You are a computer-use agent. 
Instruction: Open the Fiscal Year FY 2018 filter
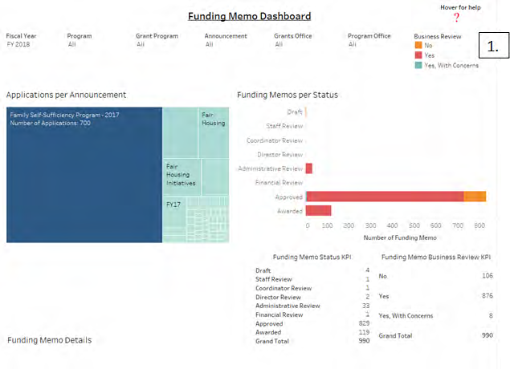18,44
